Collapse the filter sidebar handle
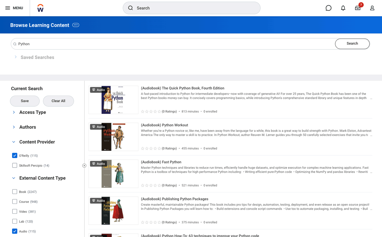Viewport: 382px width, 237px height. click(84, 166)
